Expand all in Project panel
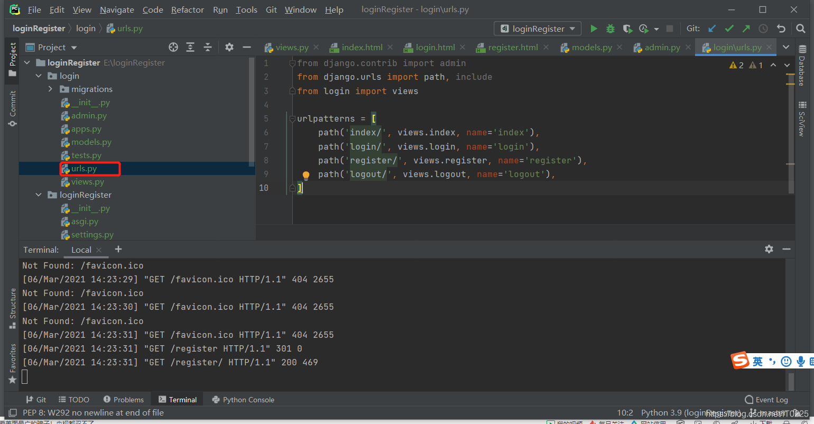This screenshot has height=424, width=814. point(190,47)
